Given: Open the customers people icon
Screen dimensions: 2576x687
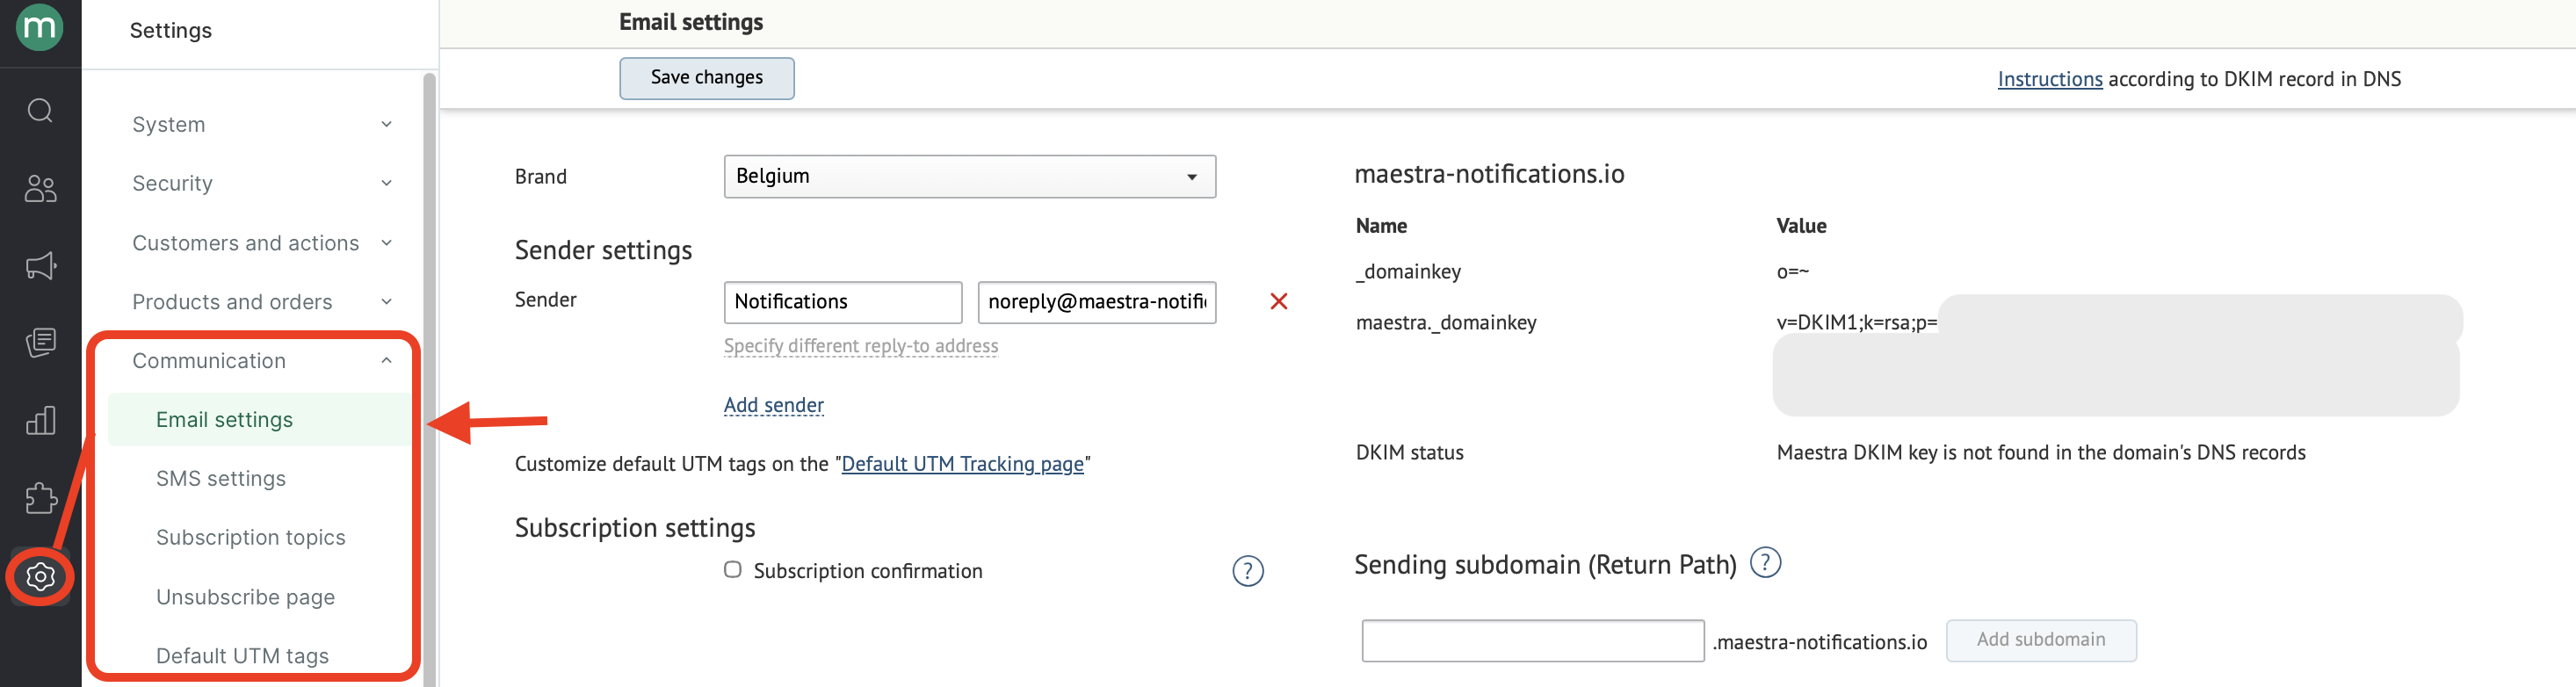Looking at the screenshot, I should [40, 188].
